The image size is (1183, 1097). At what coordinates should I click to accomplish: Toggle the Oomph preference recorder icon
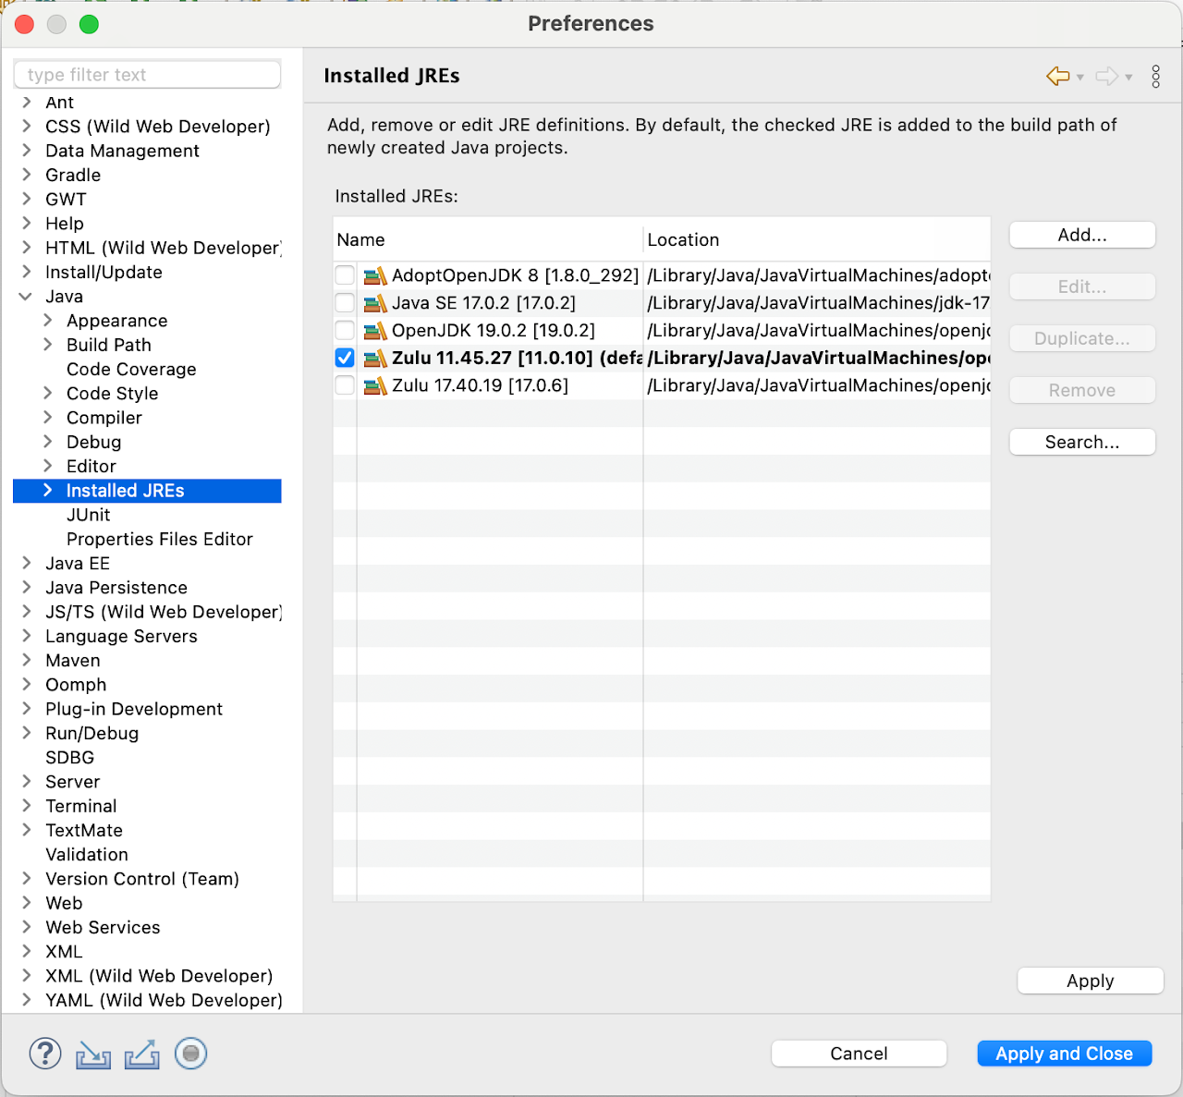pyautogui.click(x=191, y=1054)
